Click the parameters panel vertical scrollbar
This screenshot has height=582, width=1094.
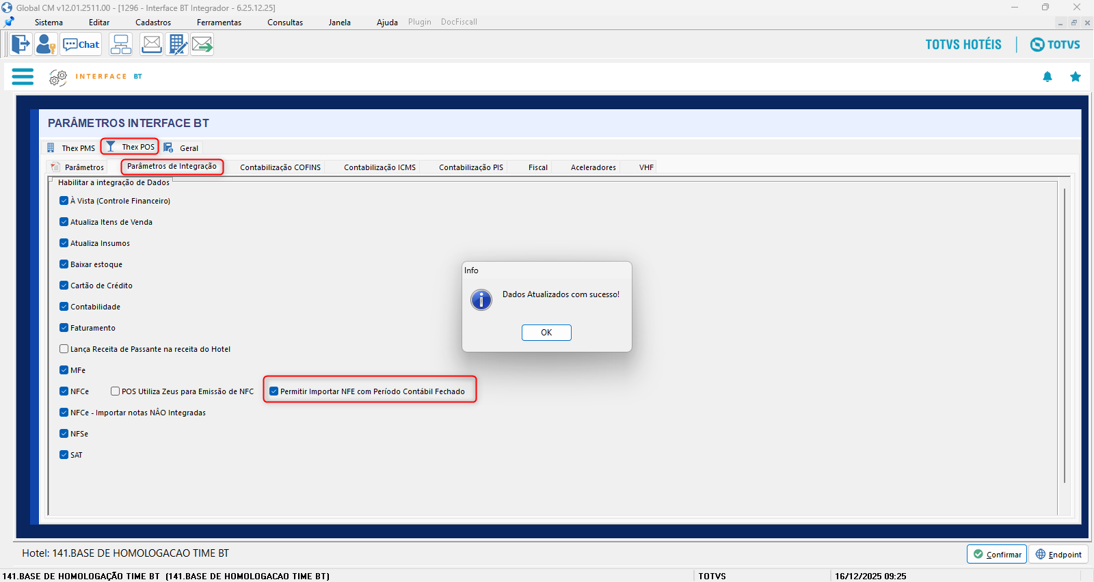click(1065, 335)
